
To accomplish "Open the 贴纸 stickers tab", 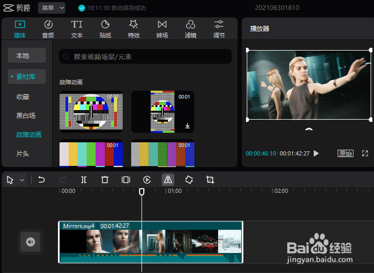I will click(x=105, y=29).
